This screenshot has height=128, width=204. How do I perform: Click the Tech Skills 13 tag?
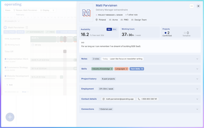pyautogui.click(x=137, y=69)
